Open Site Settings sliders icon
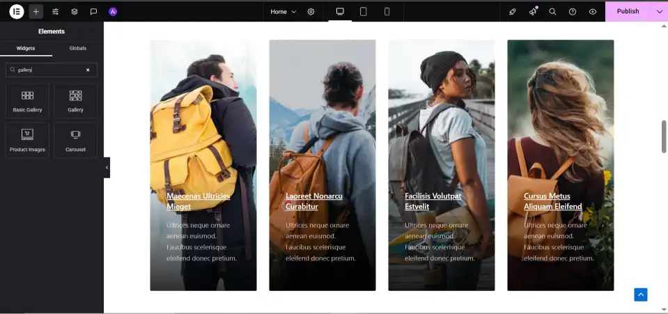 (x=56, y=11)
